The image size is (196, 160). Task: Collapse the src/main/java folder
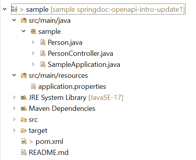(x=14, y=20)
